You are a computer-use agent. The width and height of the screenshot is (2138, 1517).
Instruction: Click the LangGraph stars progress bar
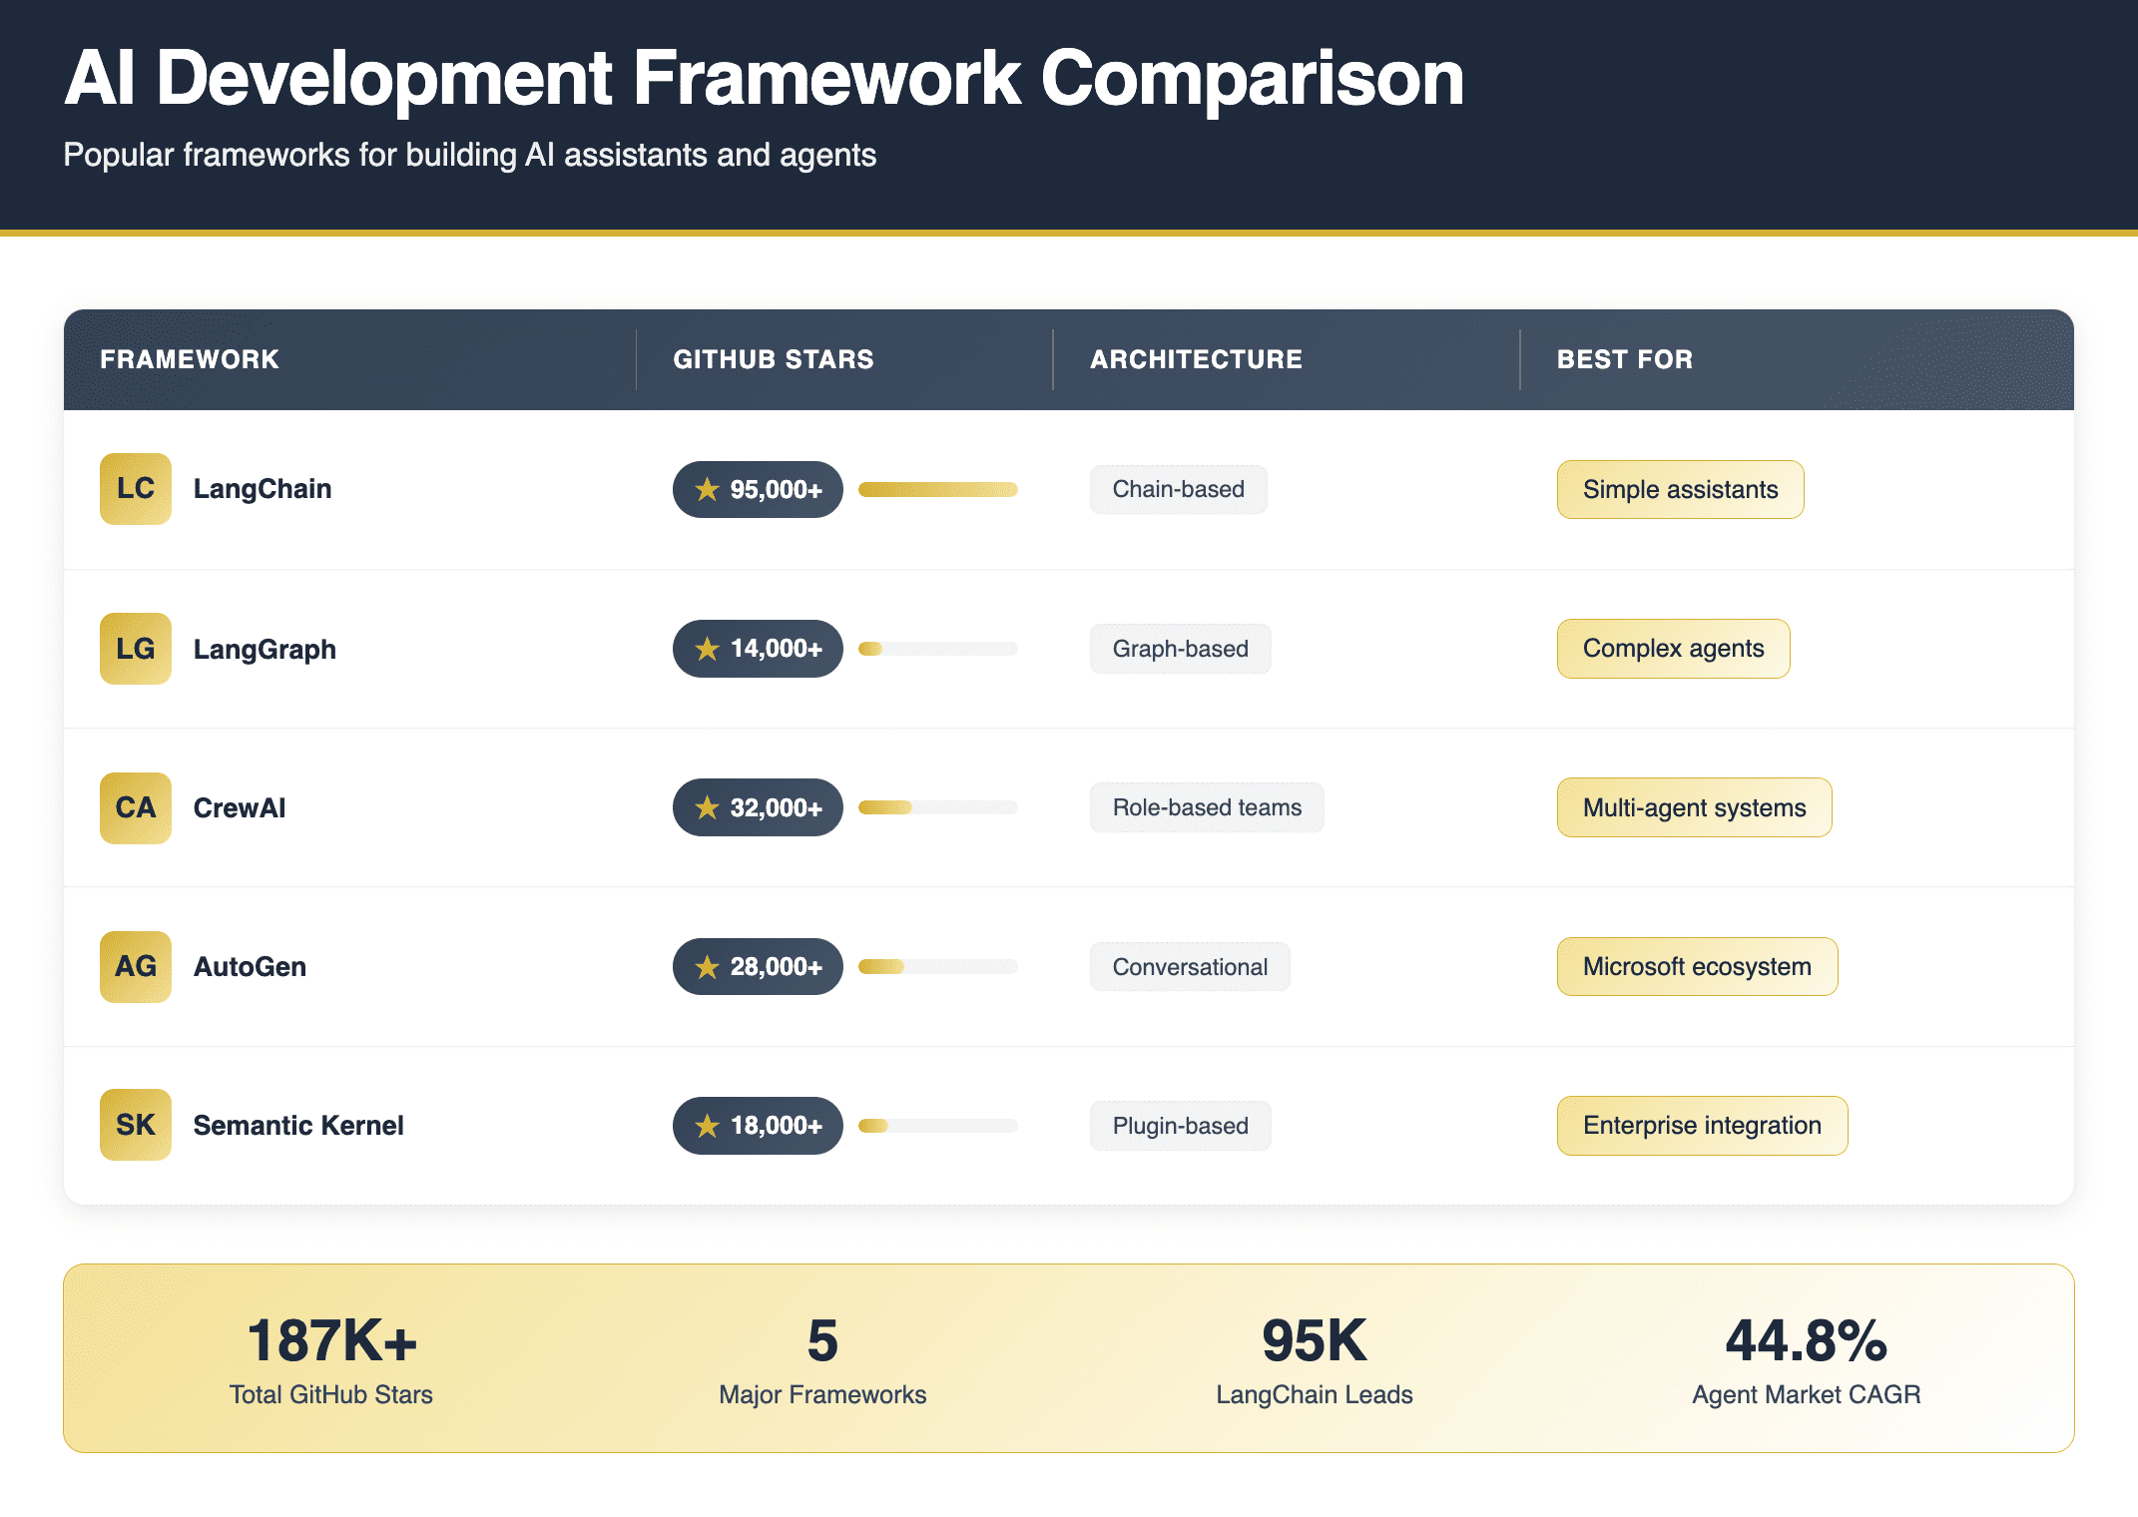pyautogui.click(x=938, y=649)
